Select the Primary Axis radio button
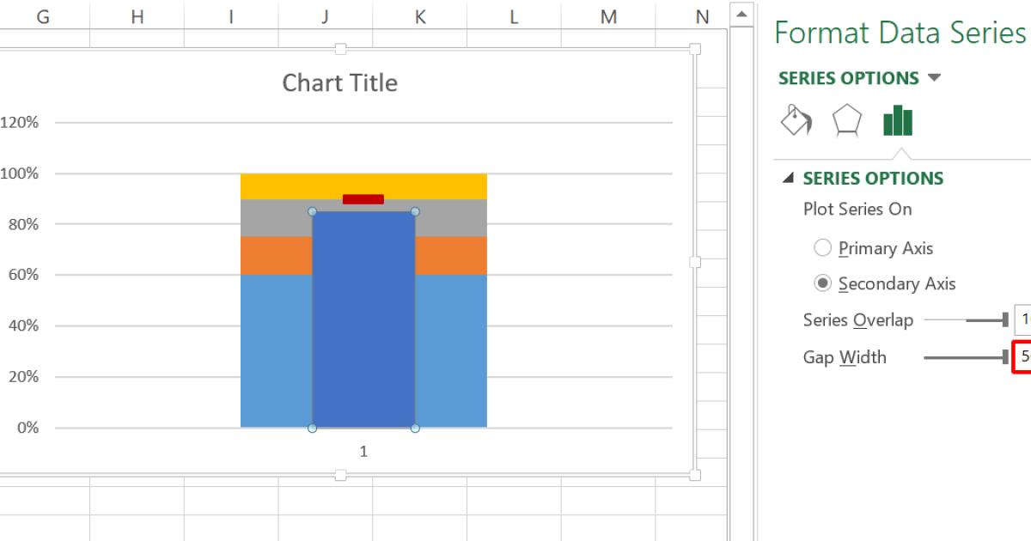Screen dimensions: 1031x541 [822, 248]
